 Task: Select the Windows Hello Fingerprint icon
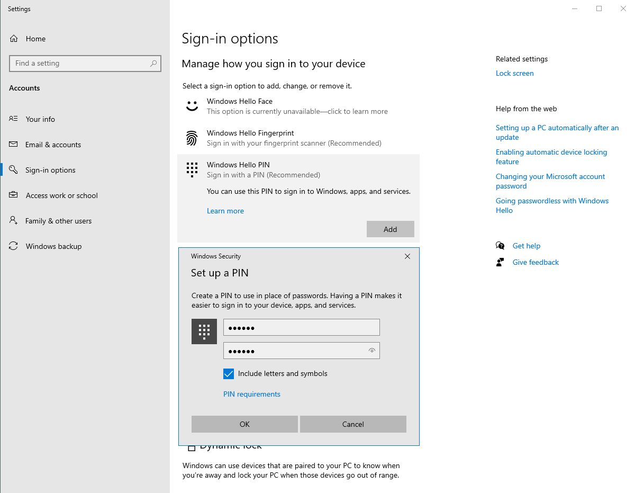pyautogui.click(x=192, y=138)
